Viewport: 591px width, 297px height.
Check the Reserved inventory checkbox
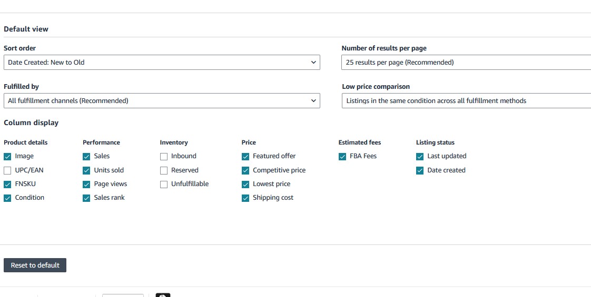pyautogui.click(x=164, y=170)
